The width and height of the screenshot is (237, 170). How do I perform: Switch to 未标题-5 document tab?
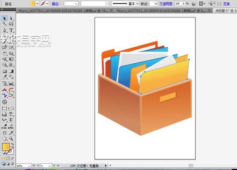(x=225, y=11)
